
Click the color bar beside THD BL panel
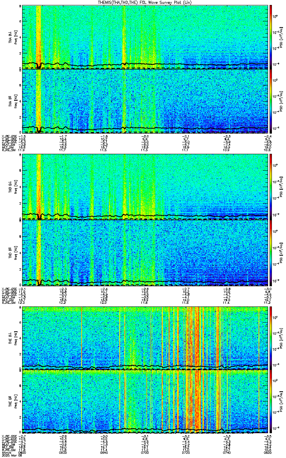point(271,187)
